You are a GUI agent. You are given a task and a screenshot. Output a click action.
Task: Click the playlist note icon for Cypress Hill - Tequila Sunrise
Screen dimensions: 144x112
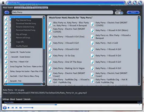(6, 52)
